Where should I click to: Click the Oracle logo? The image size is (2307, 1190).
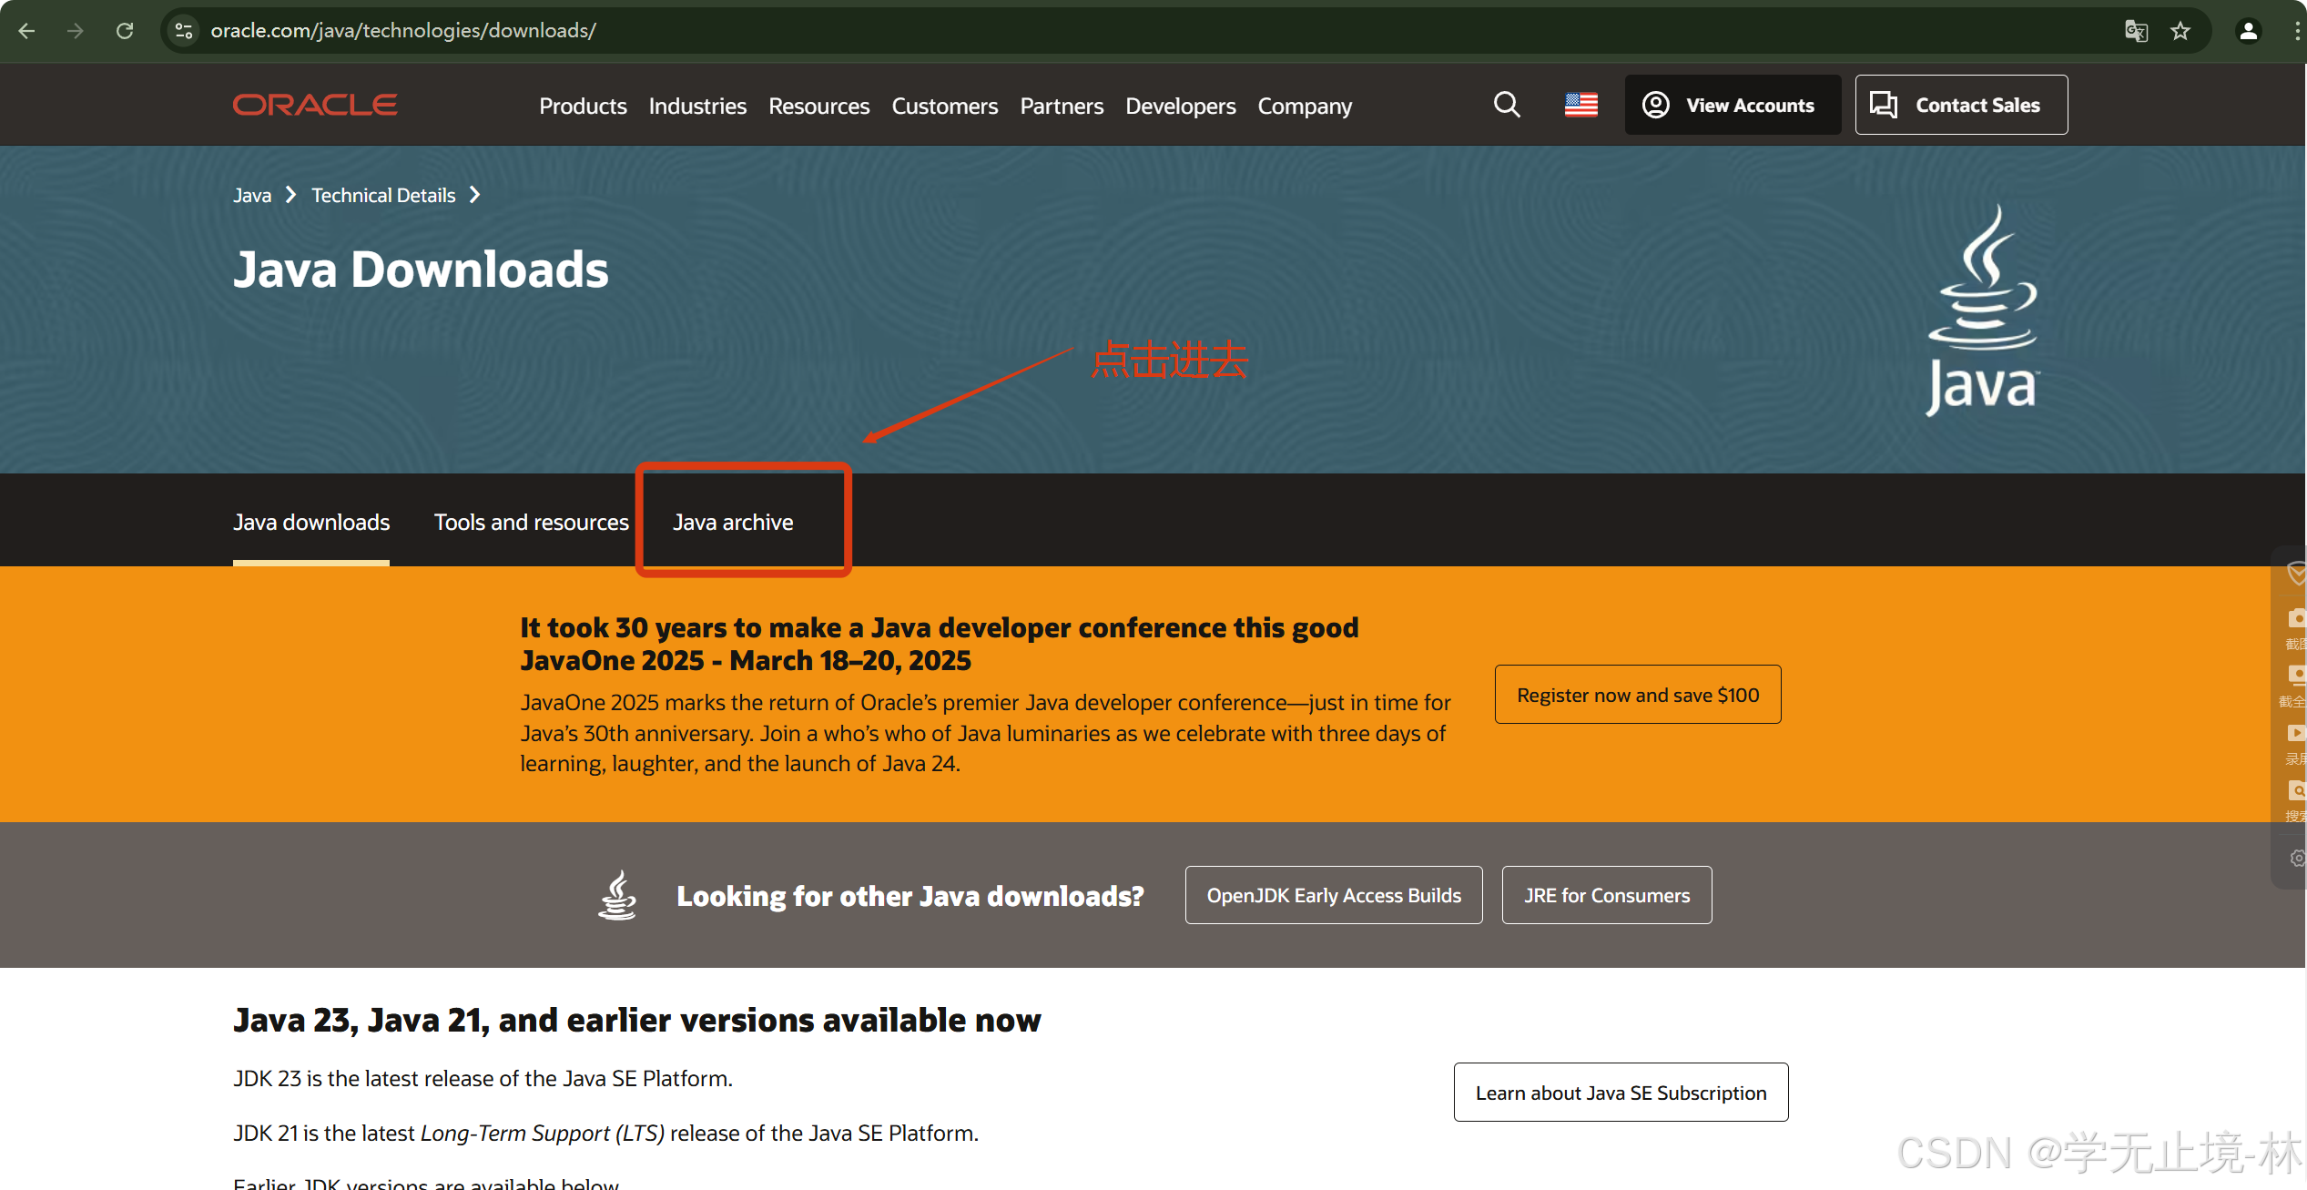click(x=315, y=105)
